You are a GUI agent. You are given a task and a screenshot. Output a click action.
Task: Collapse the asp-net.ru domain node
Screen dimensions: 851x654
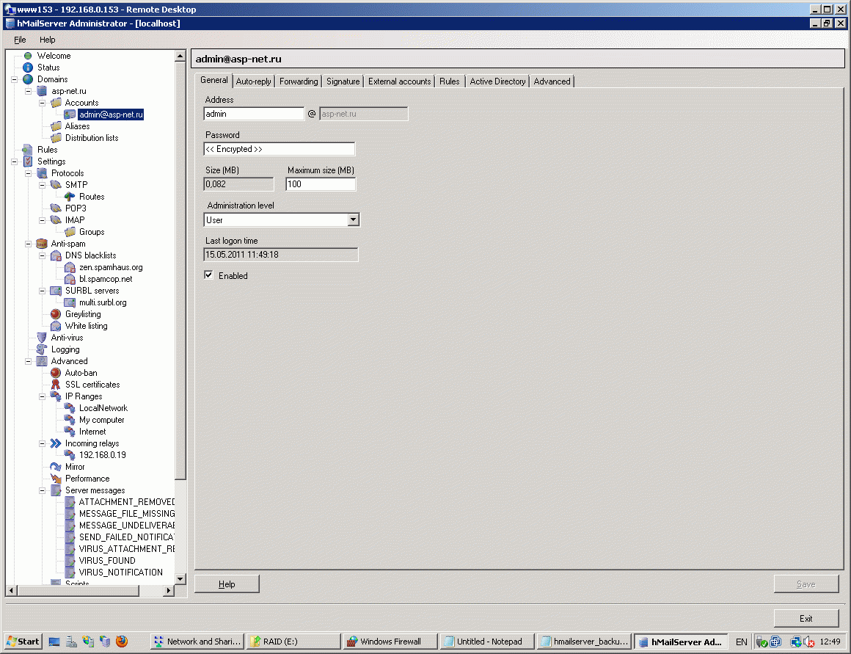point(28,91)
